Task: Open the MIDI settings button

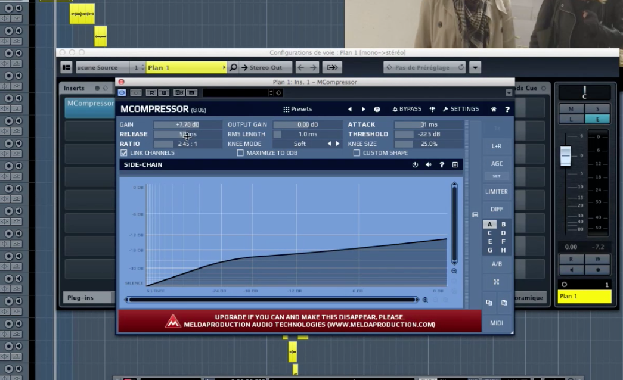Action: tap(497, 323)
